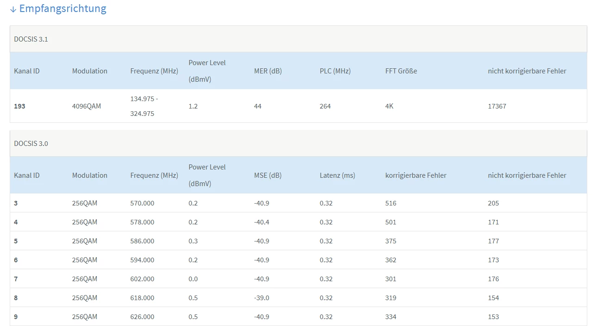
Task: Select the 4K FFT size cell
Action: click(x=389, y=106)
